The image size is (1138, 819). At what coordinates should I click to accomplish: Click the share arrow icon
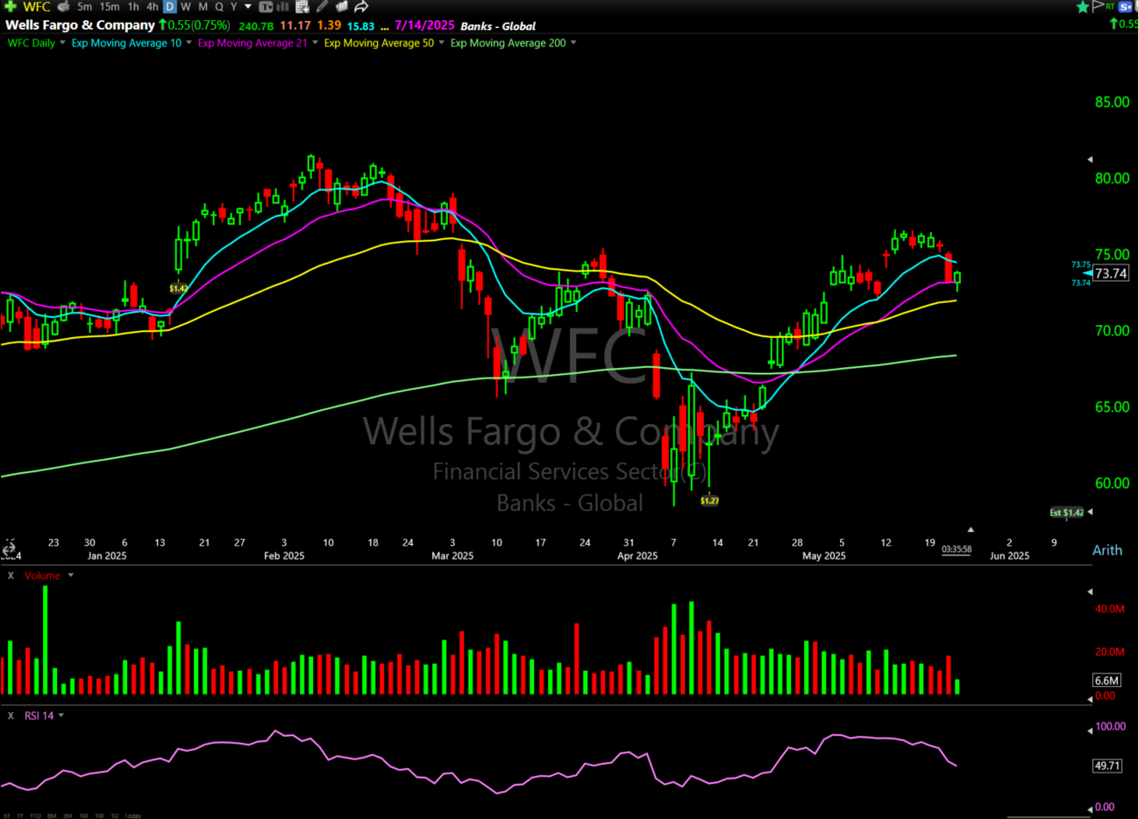[x=361, y=6]
